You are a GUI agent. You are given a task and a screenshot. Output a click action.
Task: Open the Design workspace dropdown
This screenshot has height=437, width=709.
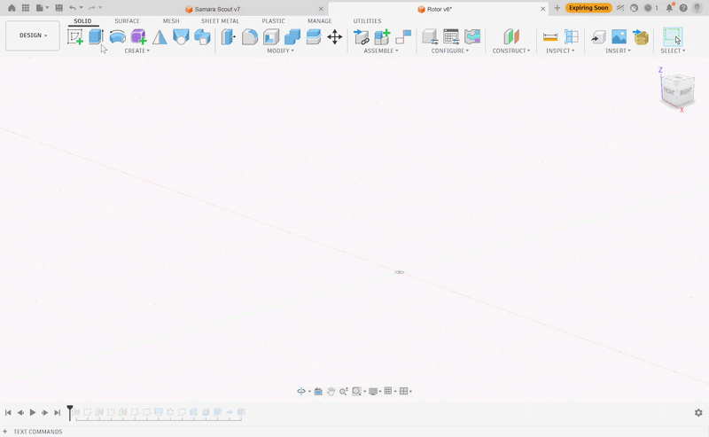pyautogui.click(x=33, y=35)
